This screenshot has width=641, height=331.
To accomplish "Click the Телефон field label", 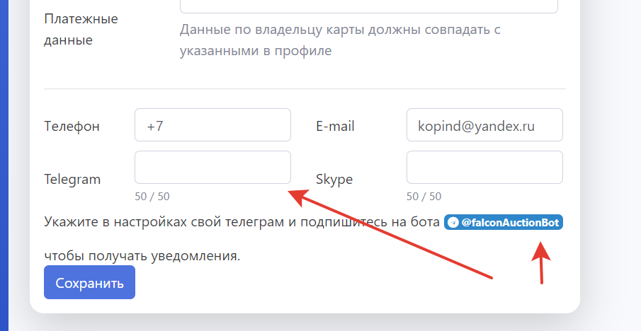I will point(72,127).
